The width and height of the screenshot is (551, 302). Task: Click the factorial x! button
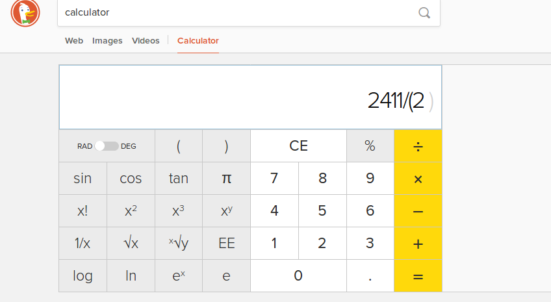pyautogui.click(x=83, y=210)
